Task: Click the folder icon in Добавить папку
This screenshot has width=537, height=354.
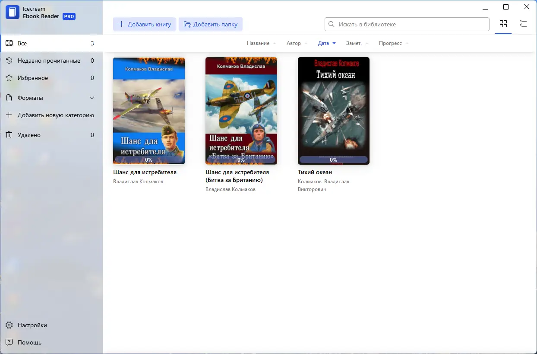Action: (x=187, y=24)
